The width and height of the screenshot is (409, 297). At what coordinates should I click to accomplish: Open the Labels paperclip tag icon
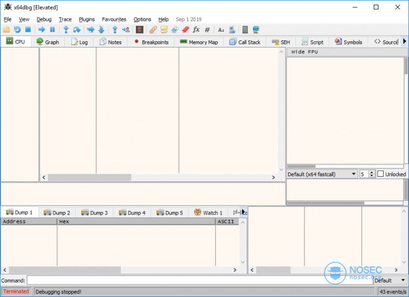(x=175, y=30)
